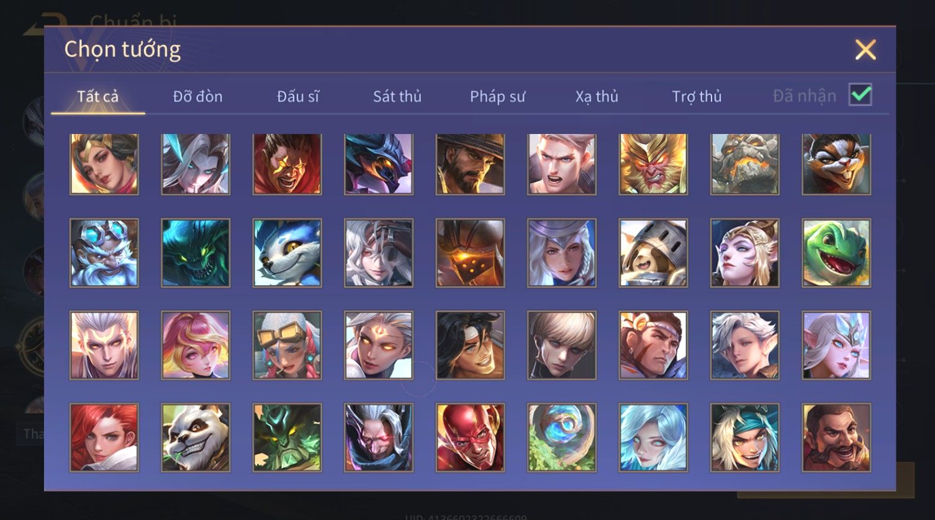Toggle the Đã nhận checkbox
935x520 pixels.
click(860, 95)
